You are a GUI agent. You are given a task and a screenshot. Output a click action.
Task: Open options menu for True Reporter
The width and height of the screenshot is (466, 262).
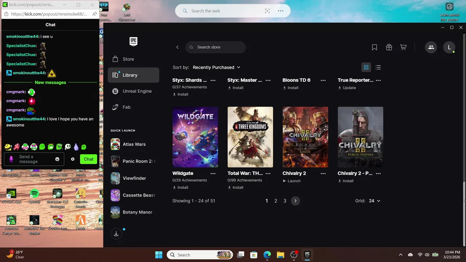pyautogui.click(x=378, y=80)
